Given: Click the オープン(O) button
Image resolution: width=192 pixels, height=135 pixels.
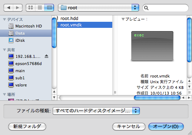Looking at the screenshot, I should [x=166, y=126].
